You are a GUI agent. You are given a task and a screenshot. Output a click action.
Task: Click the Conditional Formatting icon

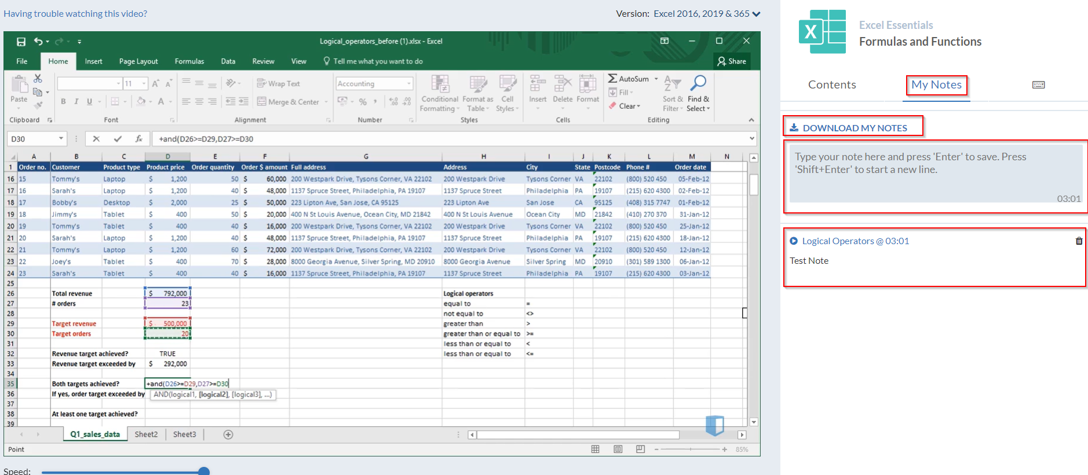440,84
